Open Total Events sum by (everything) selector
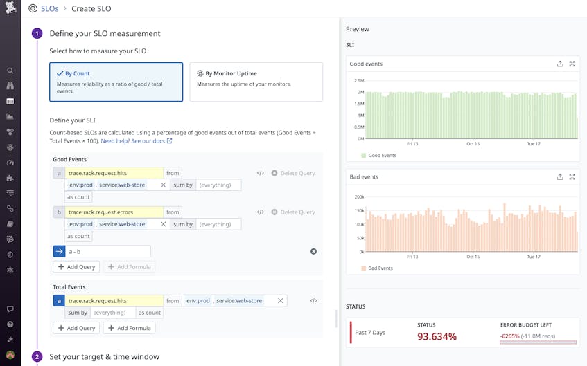 click(x=113, y=313)
